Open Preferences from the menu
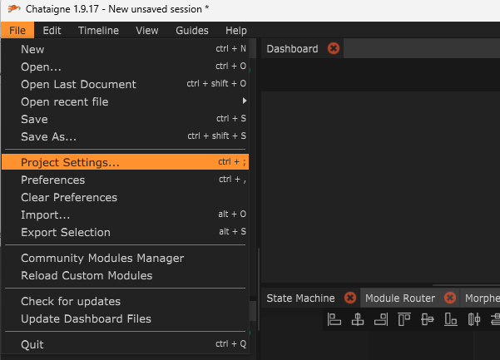The height and width of the screenshot is (360, 500). point(125,180)
